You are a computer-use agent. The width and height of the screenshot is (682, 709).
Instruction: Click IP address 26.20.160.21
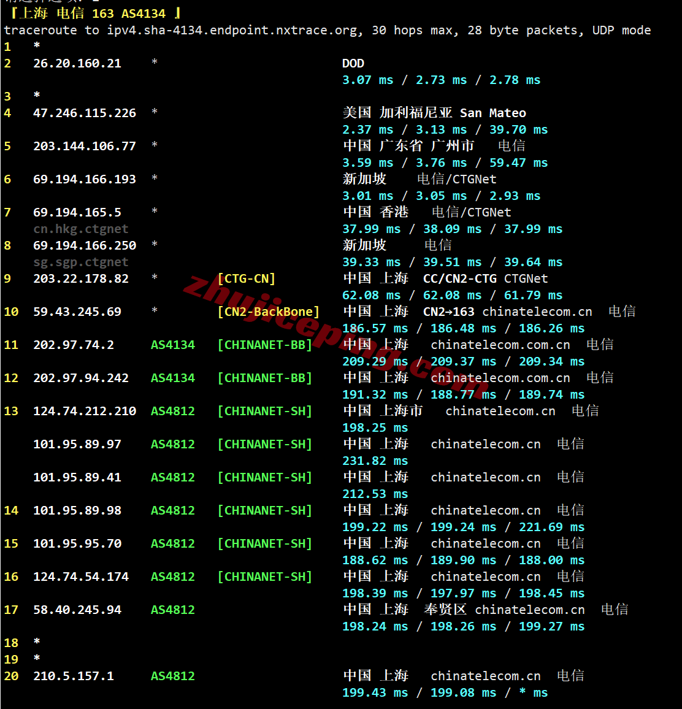click(77, 63)
